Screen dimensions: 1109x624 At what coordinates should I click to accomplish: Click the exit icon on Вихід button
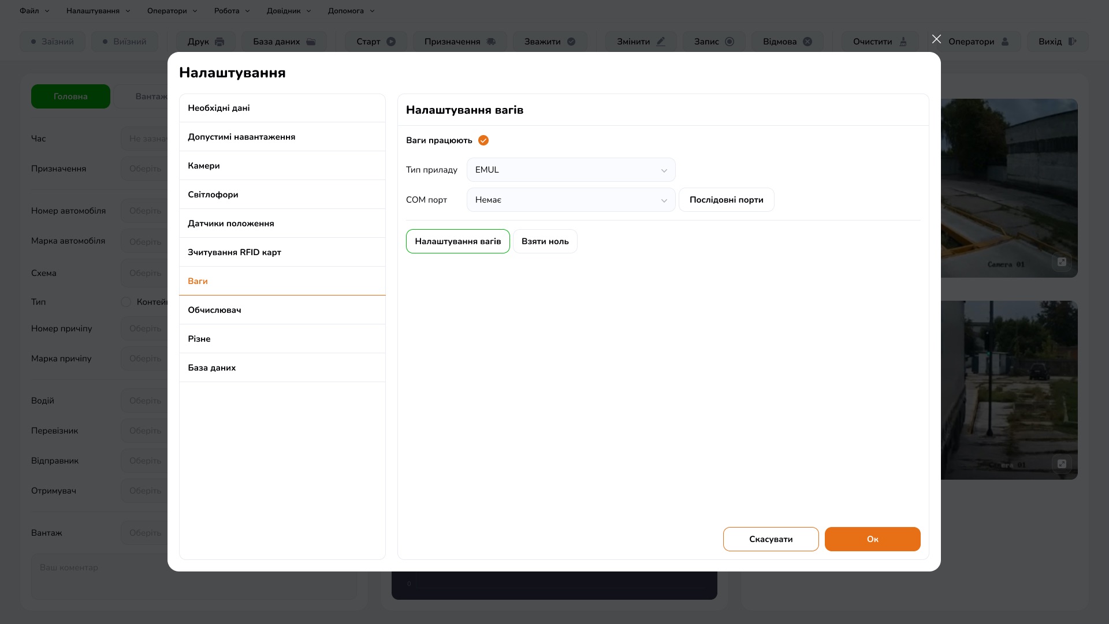tap(1073, 42)
